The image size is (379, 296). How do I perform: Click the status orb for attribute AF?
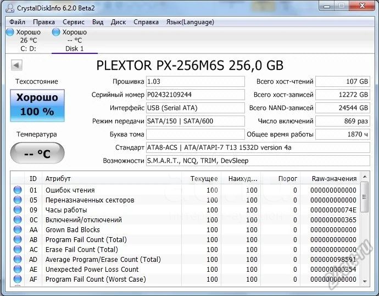click(18, 279)
